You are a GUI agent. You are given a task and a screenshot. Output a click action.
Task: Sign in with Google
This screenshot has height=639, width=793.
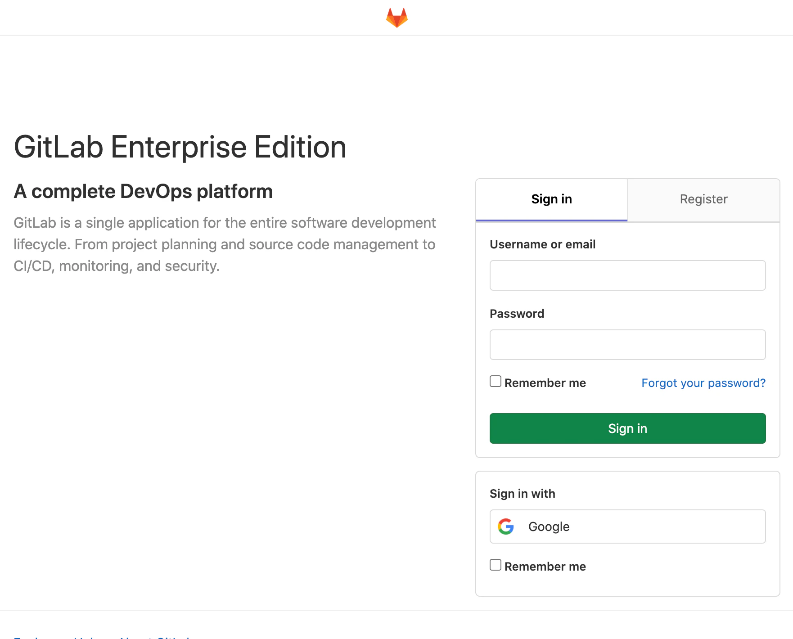tap(628, 526)
